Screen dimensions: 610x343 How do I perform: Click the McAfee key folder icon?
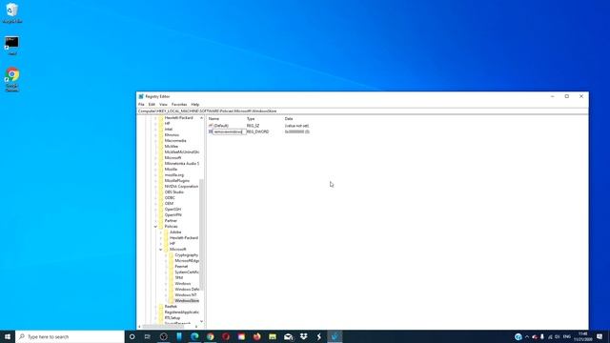click(161, 146)
